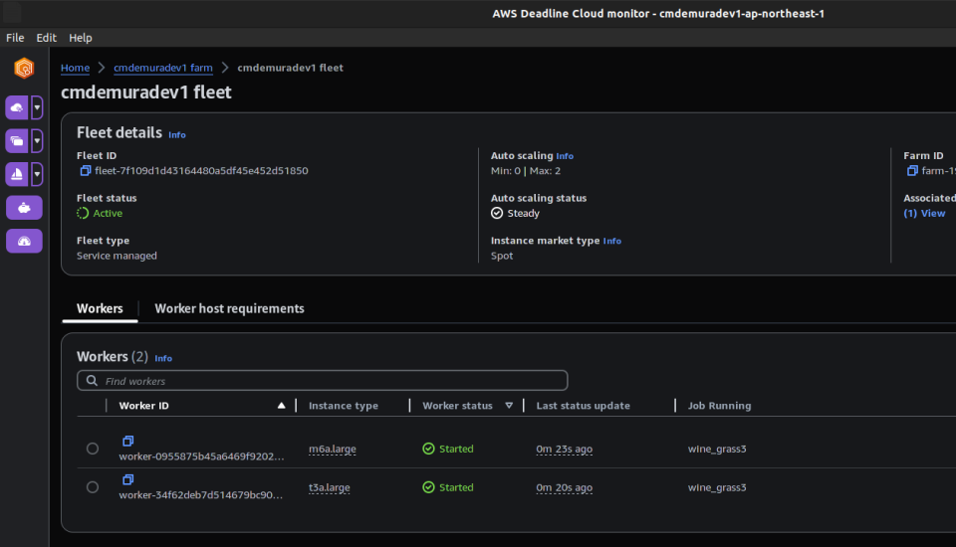Open the Edit menu
Screen dimensions: 956x547
47,38
